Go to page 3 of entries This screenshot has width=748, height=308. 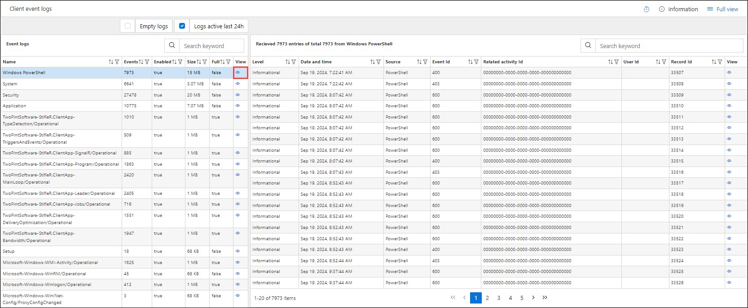498,298
